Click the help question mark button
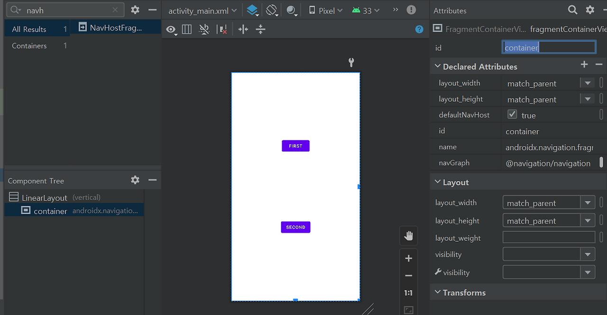 [419, 29]
